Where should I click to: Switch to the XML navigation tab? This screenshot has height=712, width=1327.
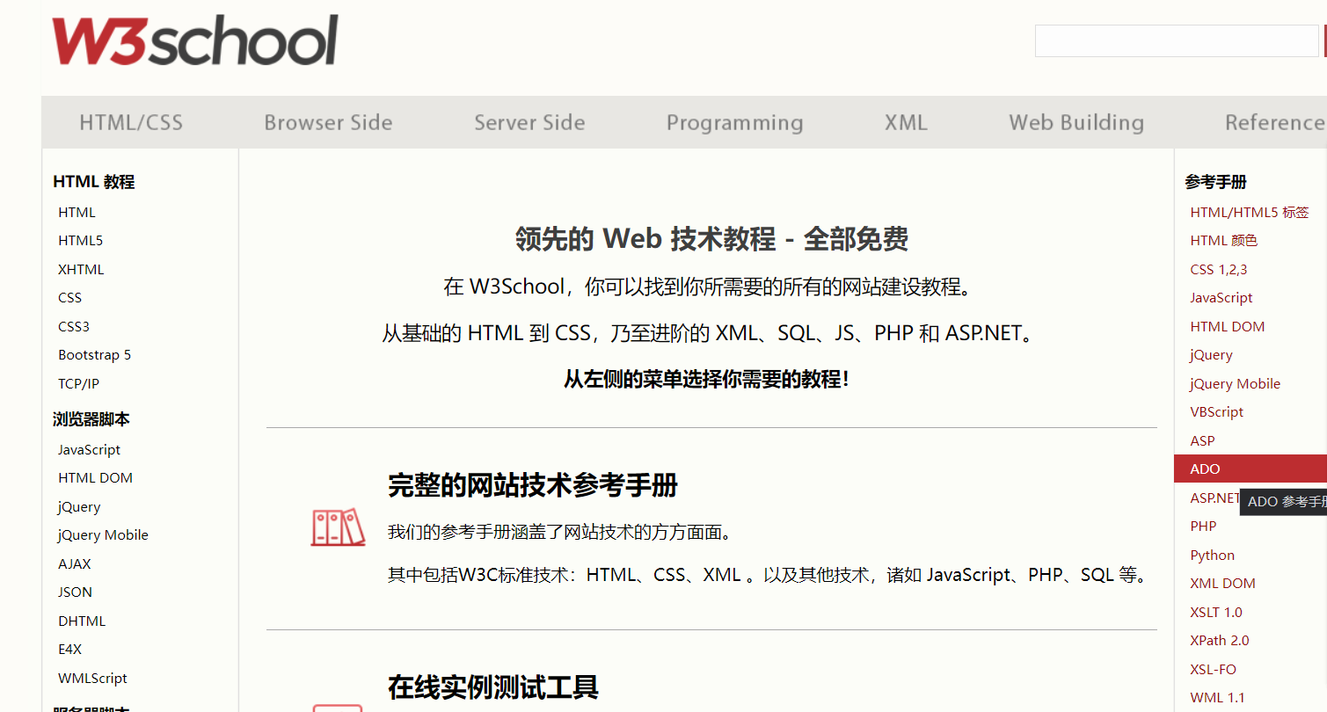[x=906, y=123]
